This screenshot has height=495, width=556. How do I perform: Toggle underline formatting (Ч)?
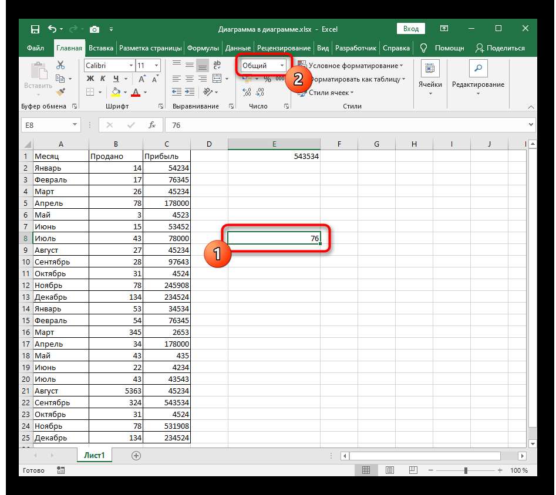click(x=116, y=79)
